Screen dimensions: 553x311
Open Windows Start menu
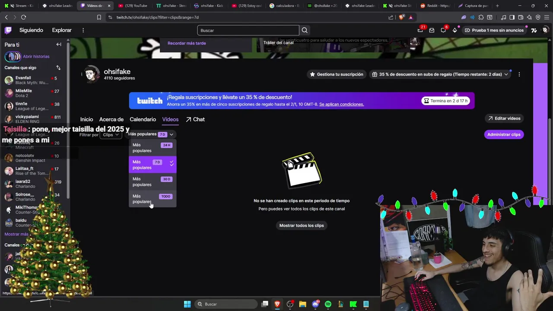[187, 304]
